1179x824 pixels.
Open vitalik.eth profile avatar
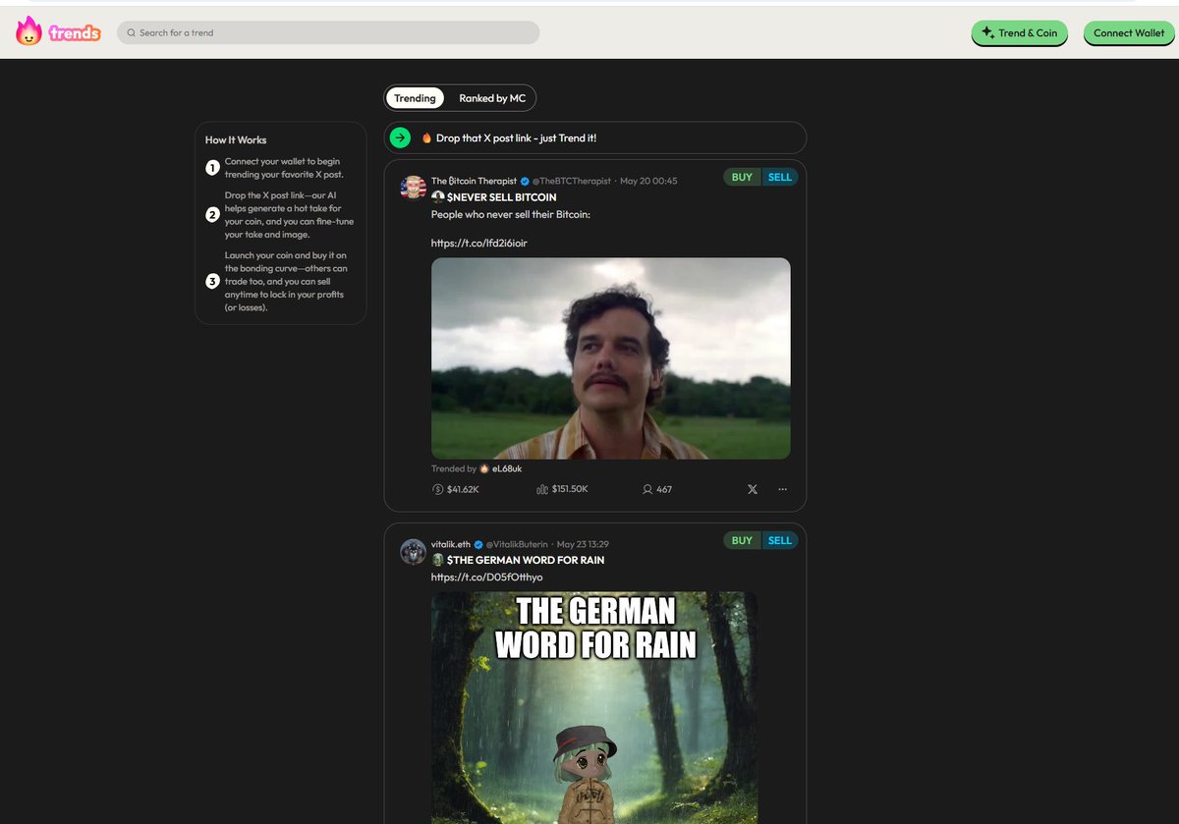click(x=414, y=551)
